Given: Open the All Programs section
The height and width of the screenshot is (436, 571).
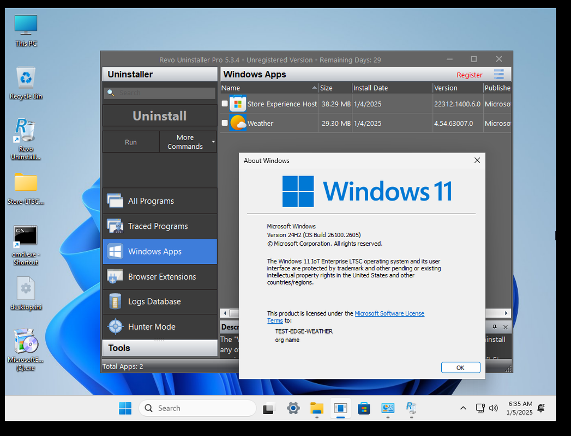Looking at the screenshot, I should pos(159,201).
